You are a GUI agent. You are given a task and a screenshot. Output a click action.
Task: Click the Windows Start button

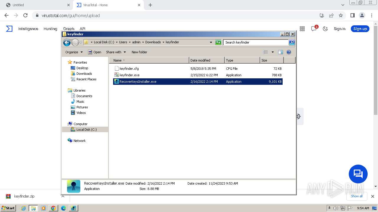pyautogui.click(x=8, y=208)
